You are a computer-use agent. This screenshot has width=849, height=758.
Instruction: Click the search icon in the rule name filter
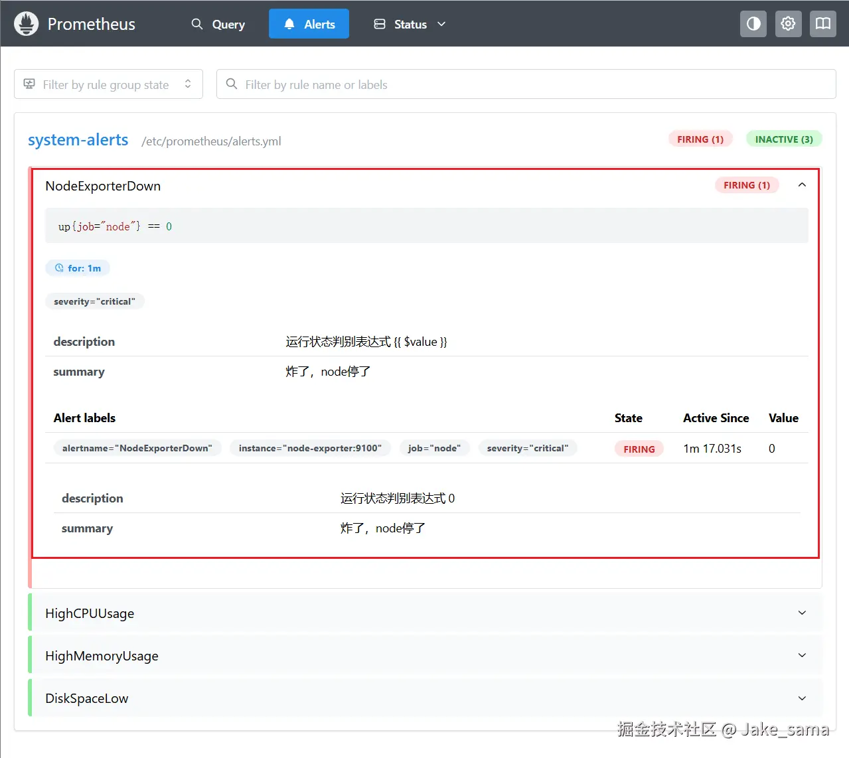point(232,84)
